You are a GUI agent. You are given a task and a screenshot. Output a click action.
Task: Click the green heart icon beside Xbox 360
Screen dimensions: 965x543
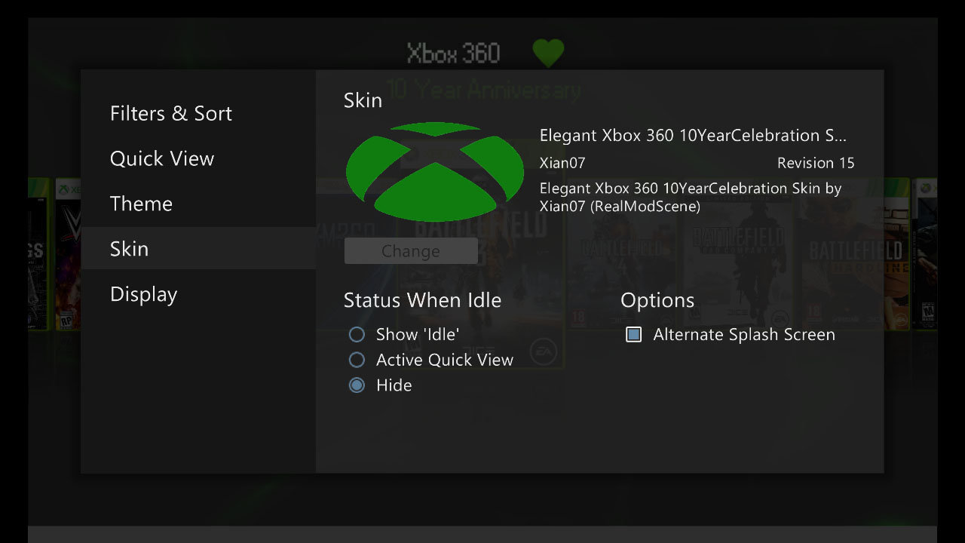(x=548, y=53)
